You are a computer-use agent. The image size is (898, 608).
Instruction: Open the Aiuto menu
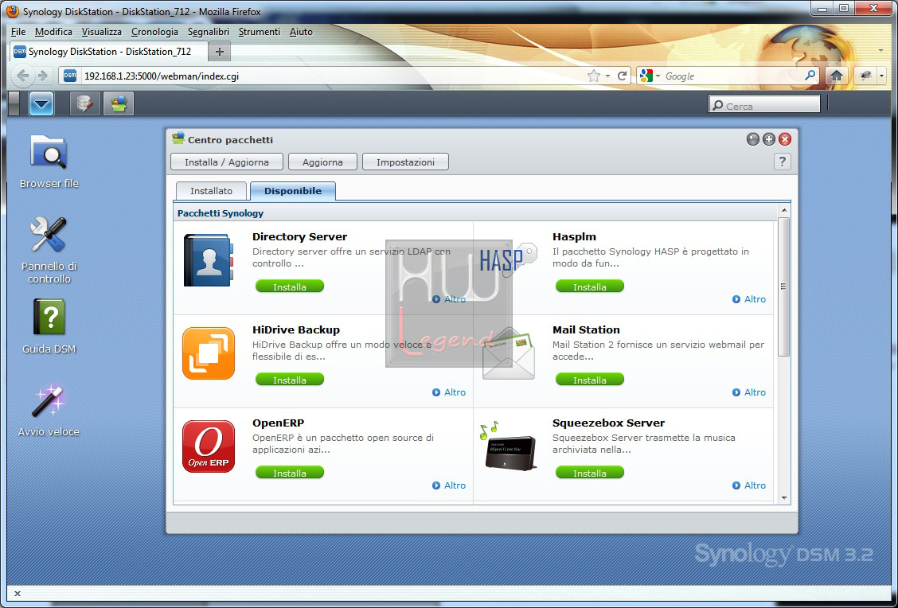point(301,32)
